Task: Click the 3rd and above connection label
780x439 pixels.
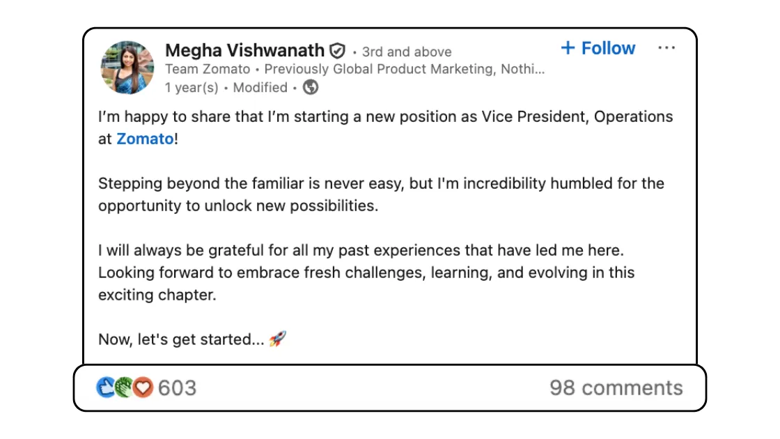Action: (407, 52)
